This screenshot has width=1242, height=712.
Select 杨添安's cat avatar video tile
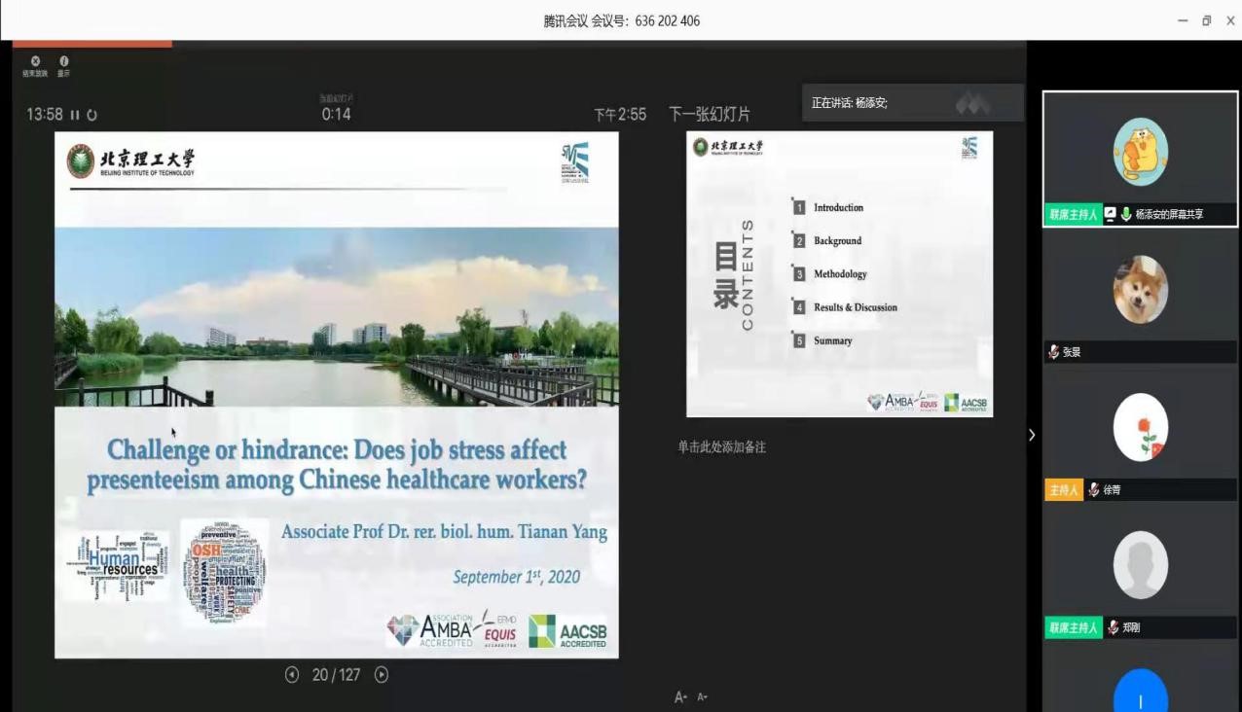pyautogui.click(x=1140, y=152)
